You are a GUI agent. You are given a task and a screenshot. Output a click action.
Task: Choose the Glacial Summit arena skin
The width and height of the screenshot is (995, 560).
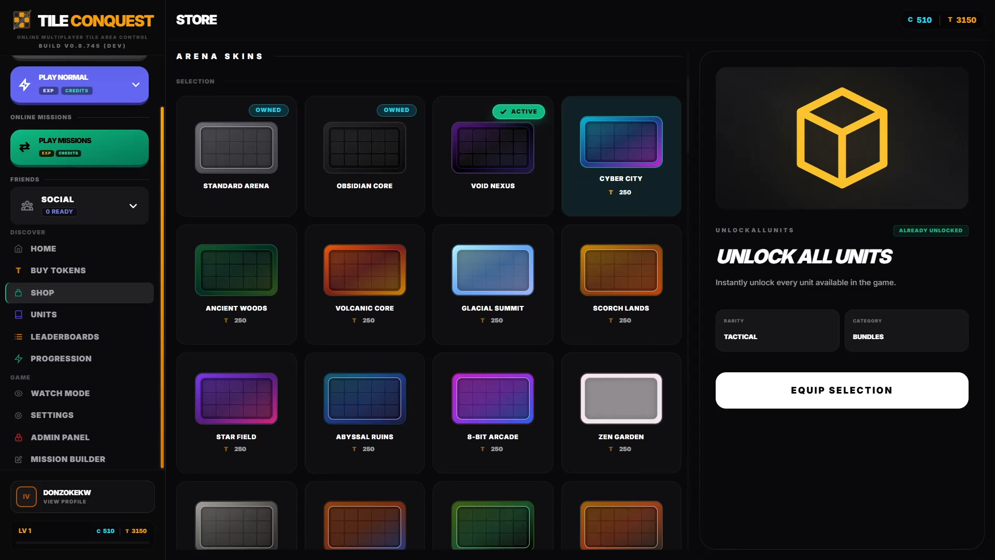pyautogui.click(x=493, y=285)
